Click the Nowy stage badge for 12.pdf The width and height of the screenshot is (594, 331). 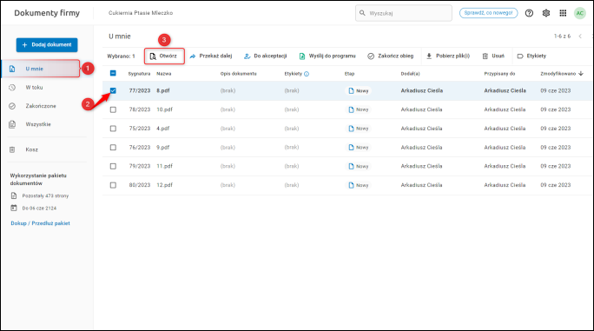(358, 185)
